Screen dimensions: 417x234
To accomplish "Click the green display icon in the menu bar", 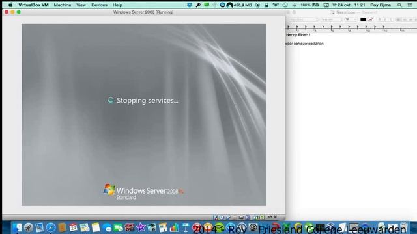I will [207, 5].
